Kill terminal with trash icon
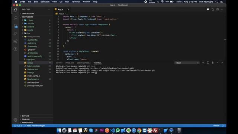The width and height of the screenshot is (238, 134). [x=213, y=63]
